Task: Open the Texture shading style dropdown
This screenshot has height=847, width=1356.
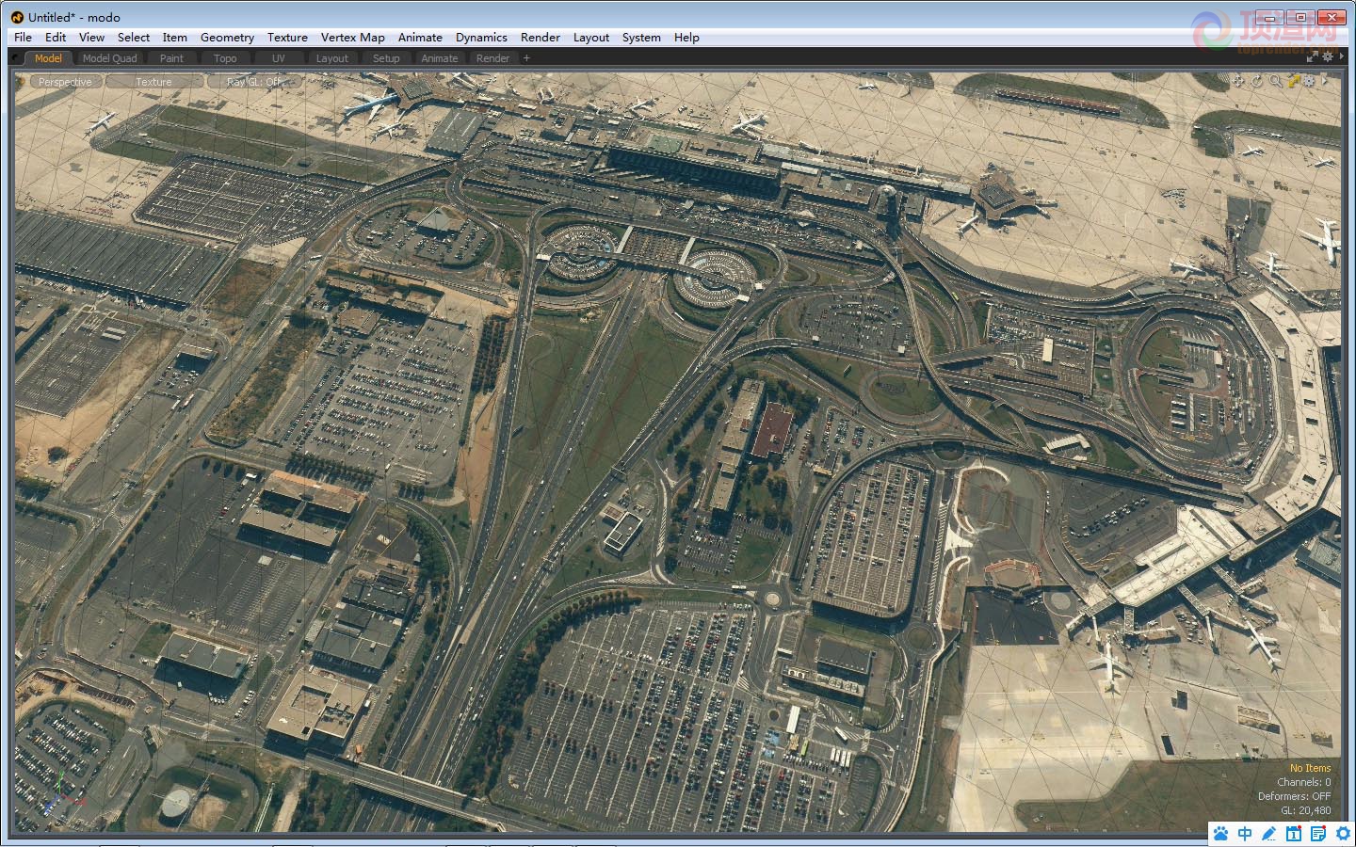Action: pos(153,82)
